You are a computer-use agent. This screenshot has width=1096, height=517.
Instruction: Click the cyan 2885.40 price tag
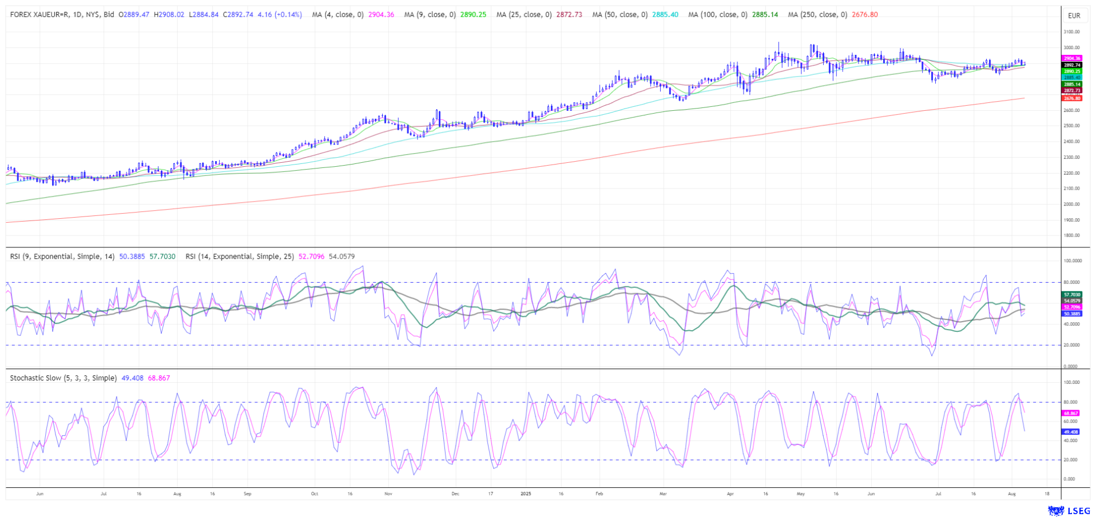[1071, 78]
